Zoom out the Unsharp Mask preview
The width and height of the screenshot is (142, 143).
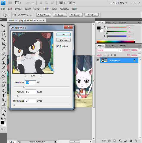25,76
